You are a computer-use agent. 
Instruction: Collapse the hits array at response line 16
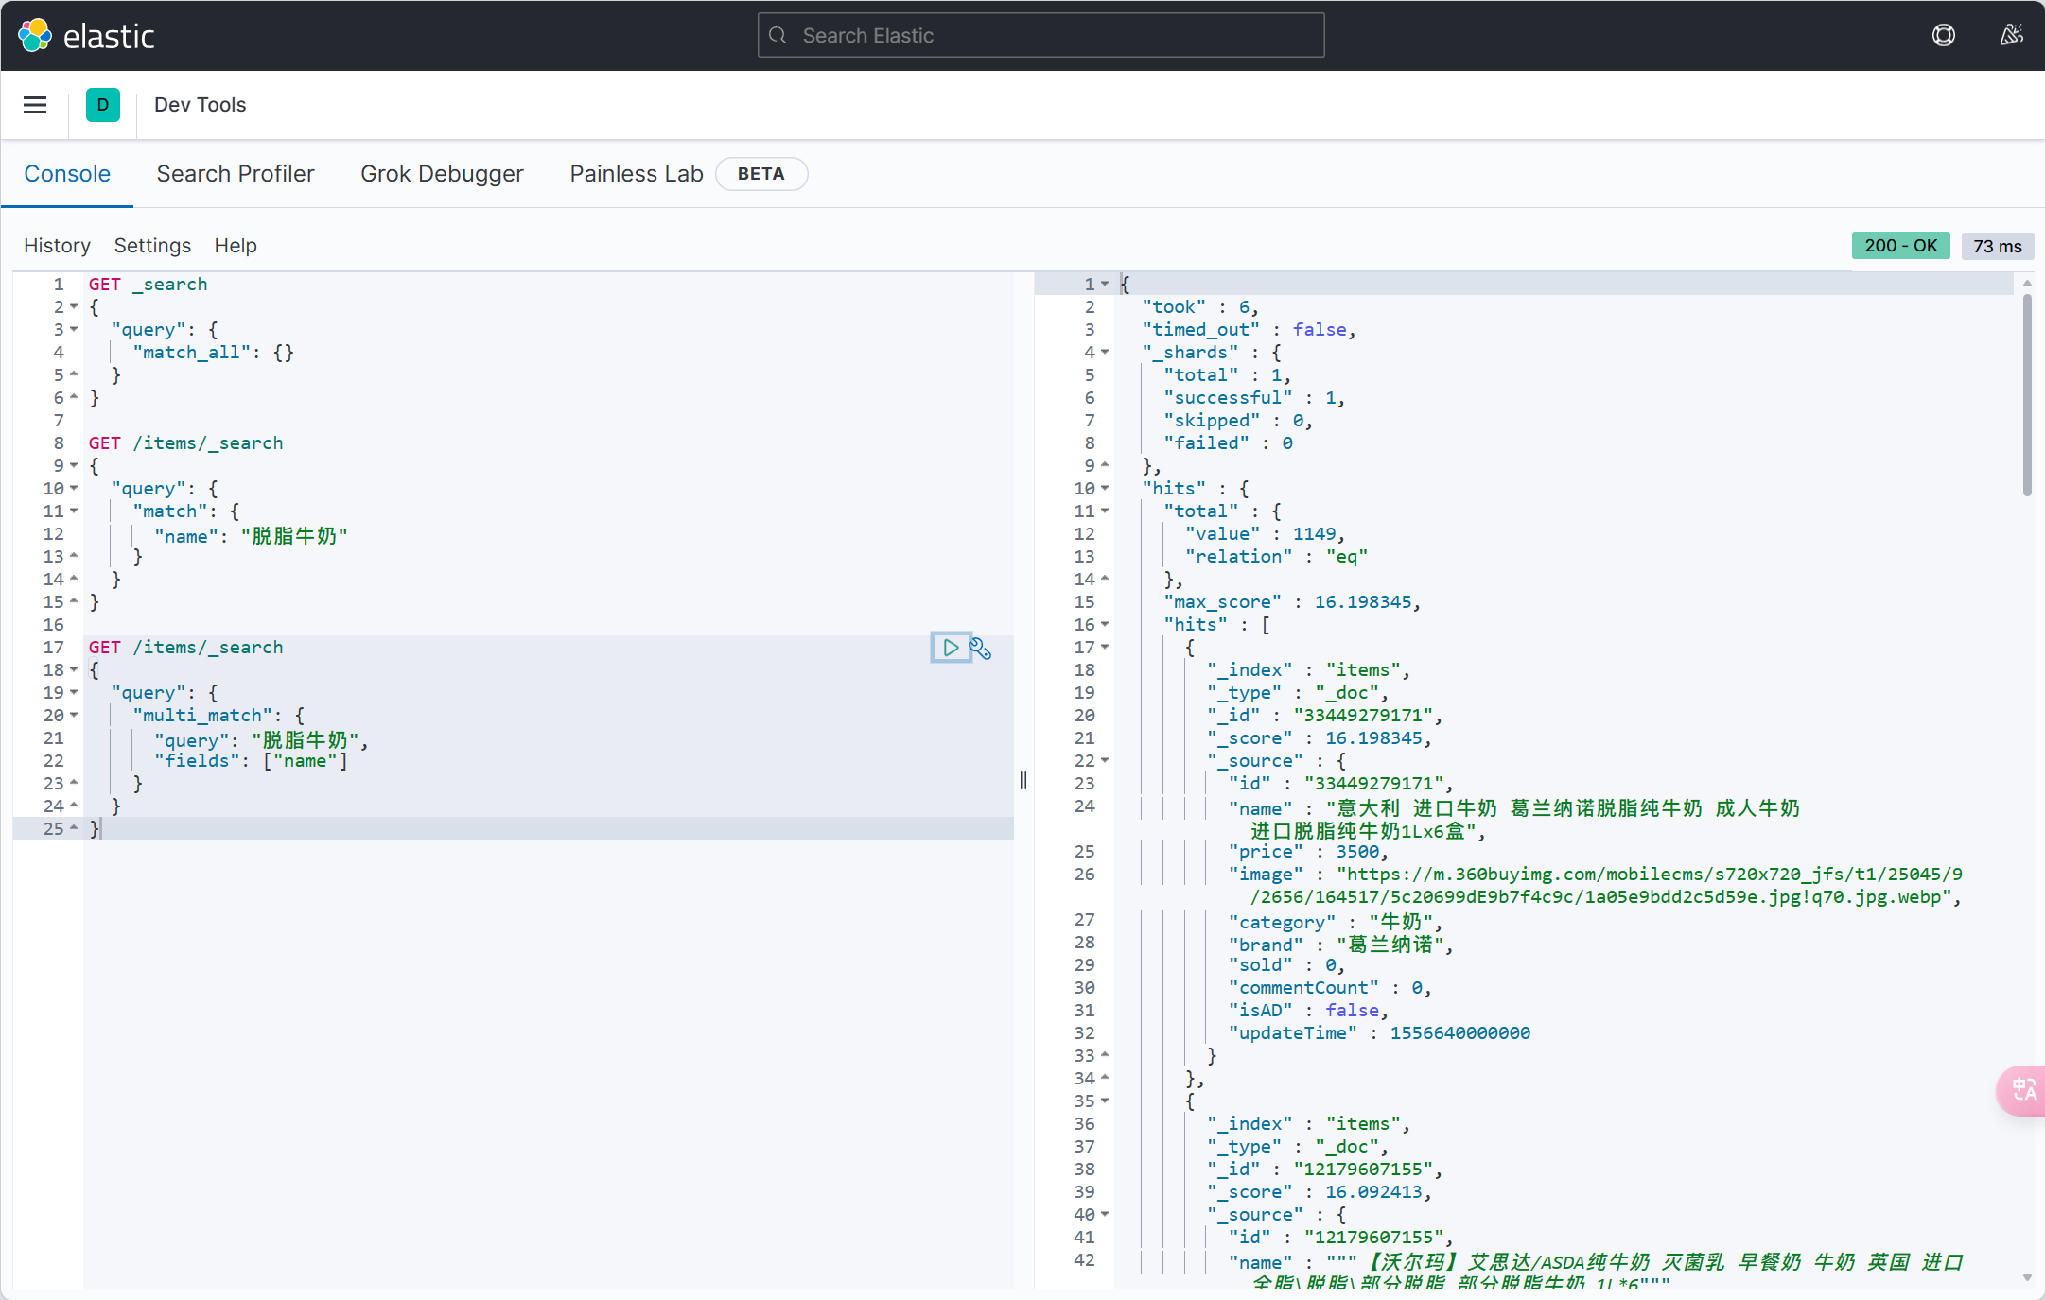(x=1105, y=625)
